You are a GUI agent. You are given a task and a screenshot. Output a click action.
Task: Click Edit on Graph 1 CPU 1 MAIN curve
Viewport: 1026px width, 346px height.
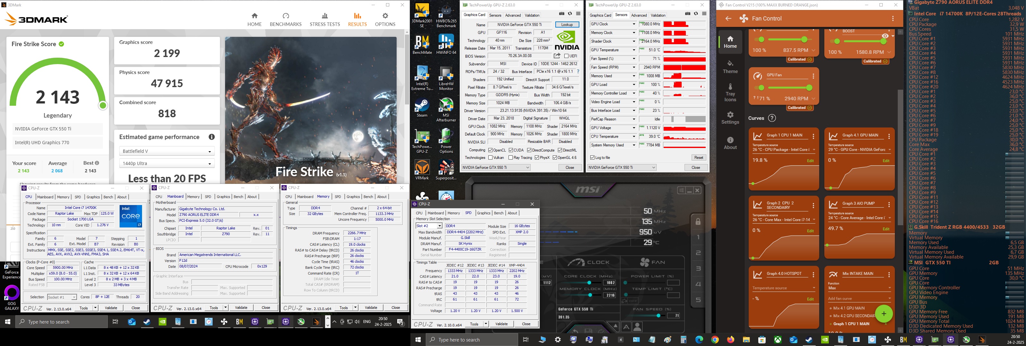810,161
